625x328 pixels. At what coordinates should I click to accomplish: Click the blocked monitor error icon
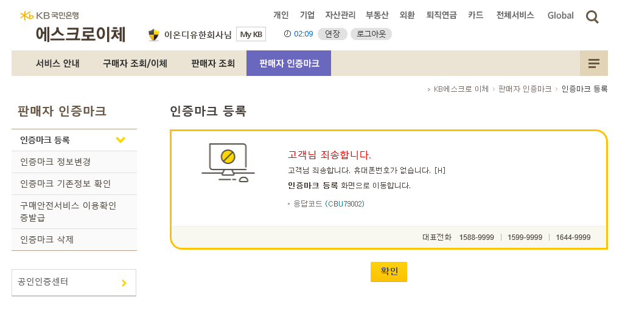tap(228, 162)
